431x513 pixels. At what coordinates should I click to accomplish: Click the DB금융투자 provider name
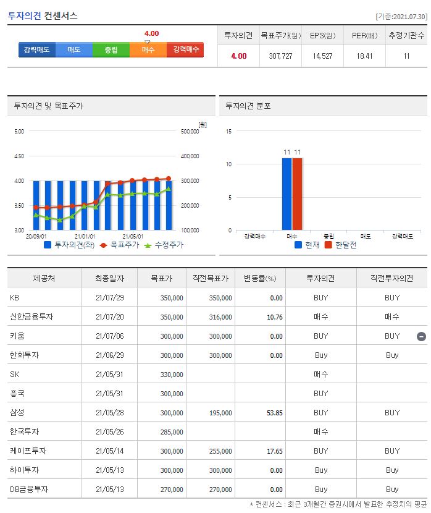[x=29, y=489]
